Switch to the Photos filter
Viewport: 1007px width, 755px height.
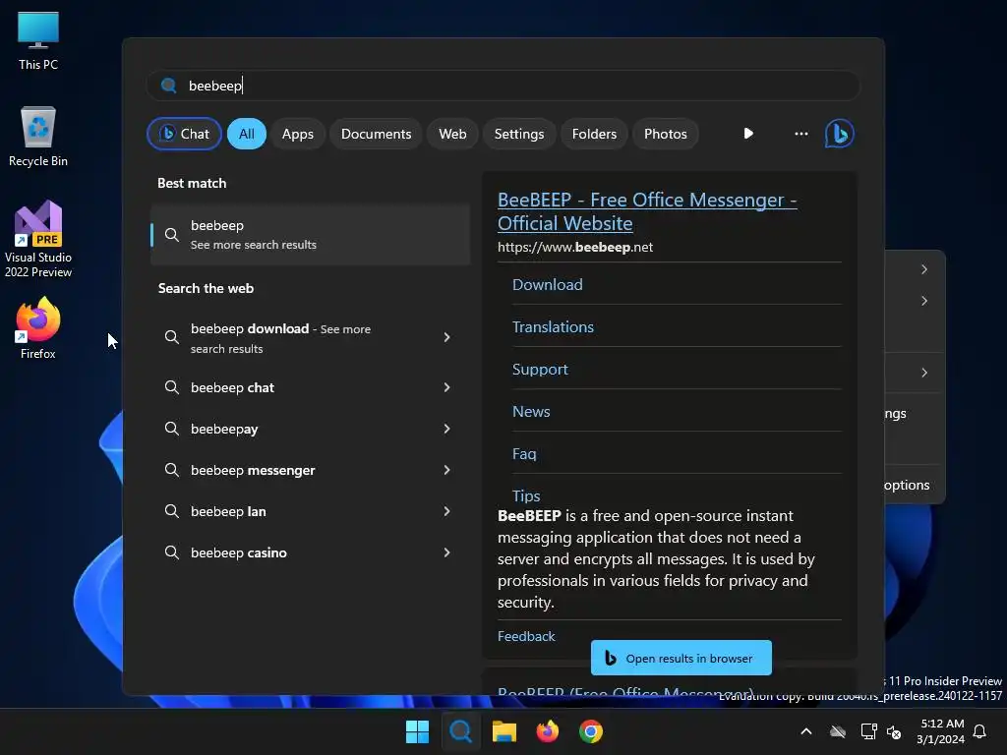[x=666, y=134]
